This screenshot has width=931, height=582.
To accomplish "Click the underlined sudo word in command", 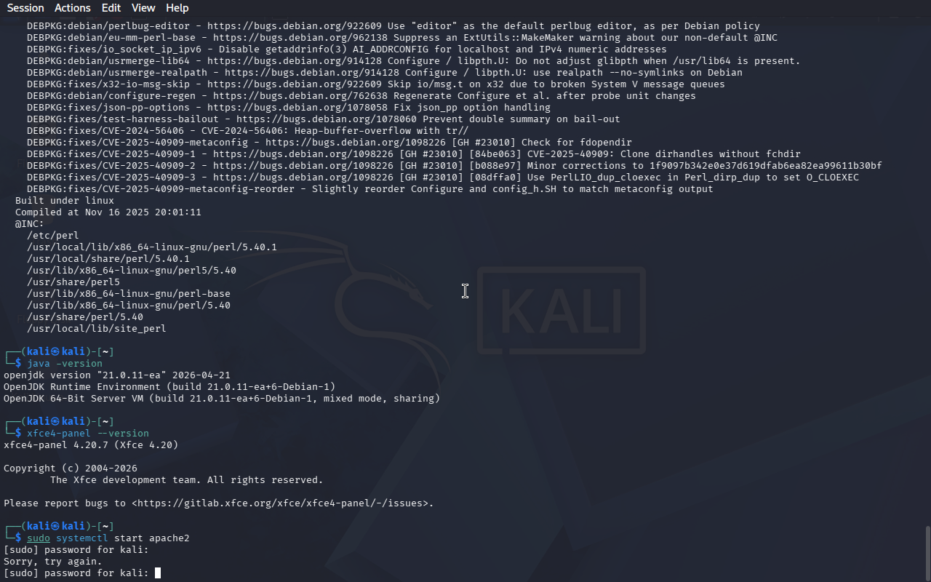I will (x=39, y=538).
